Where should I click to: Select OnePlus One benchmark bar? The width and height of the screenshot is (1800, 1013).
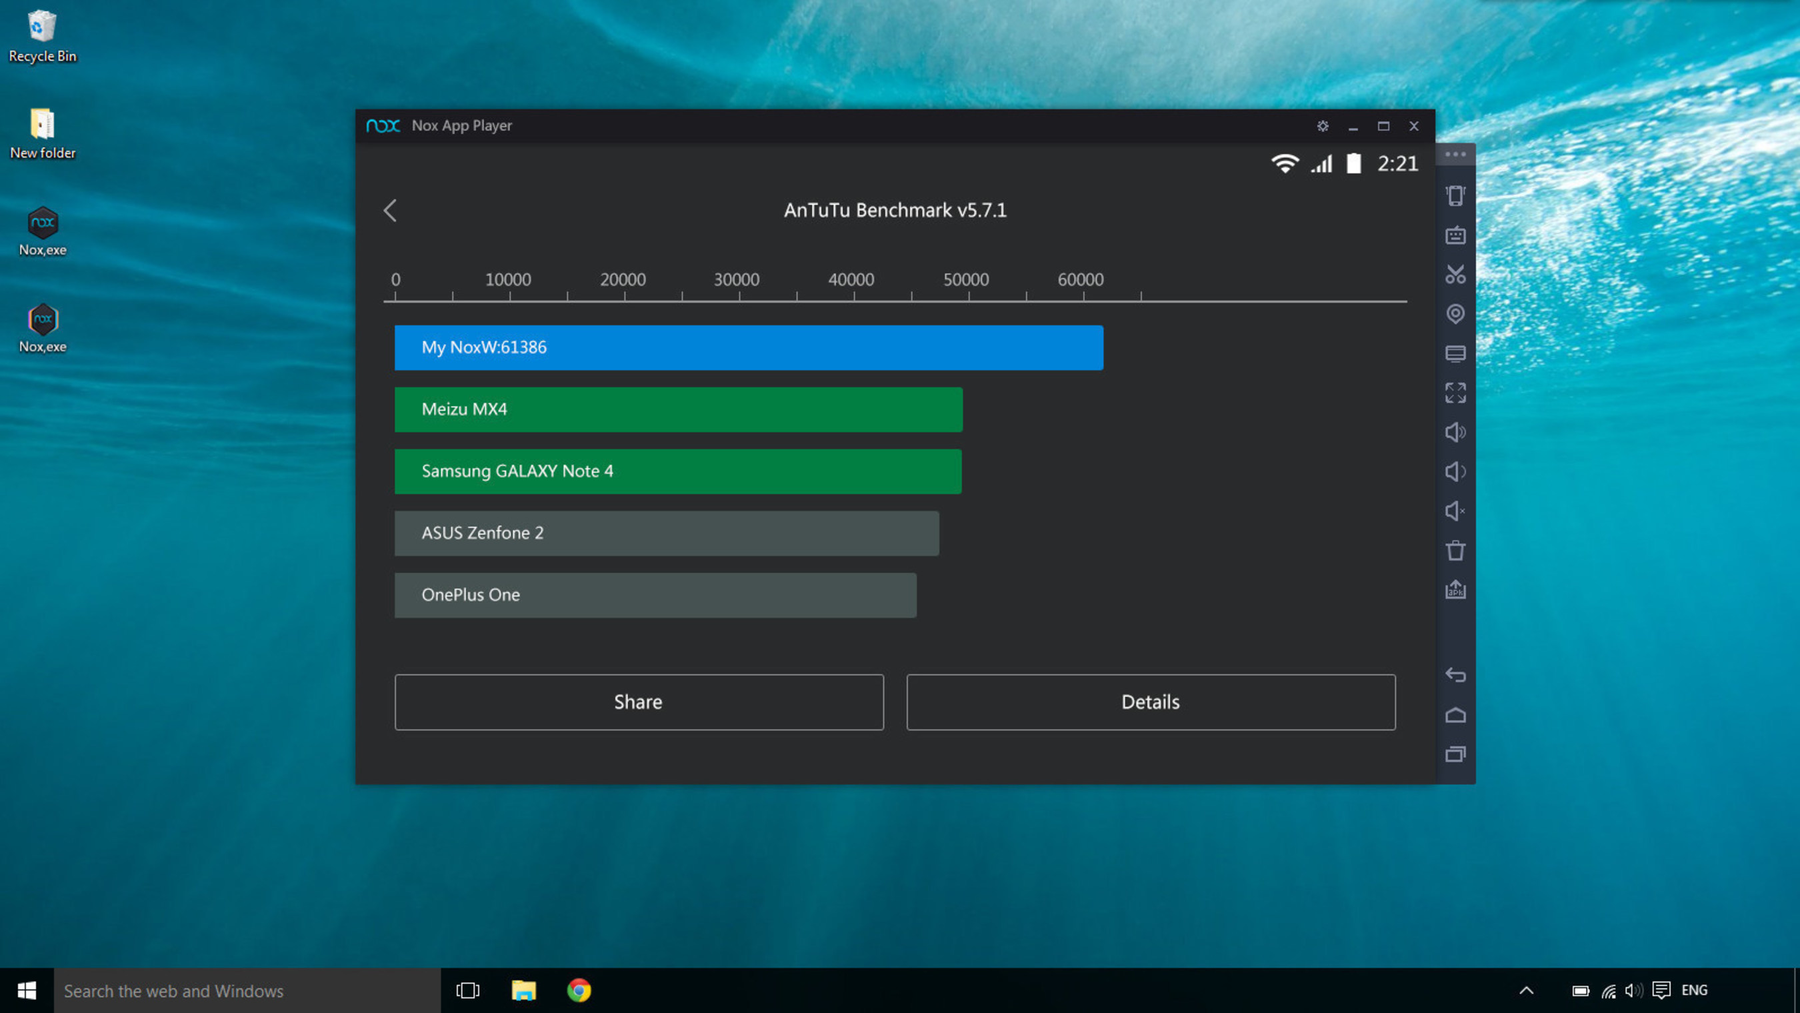point(655,595)
